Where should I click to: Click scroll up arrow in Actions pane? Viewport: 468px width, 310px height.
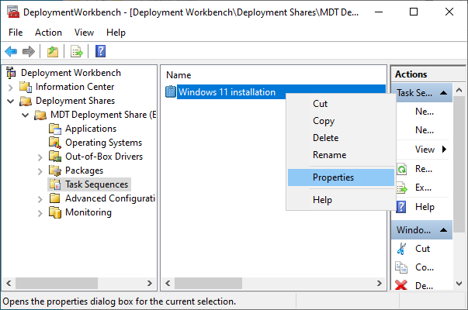pos(459,90)
